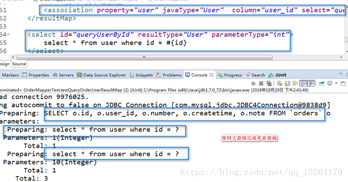Minimize the Console view panel

341,74
